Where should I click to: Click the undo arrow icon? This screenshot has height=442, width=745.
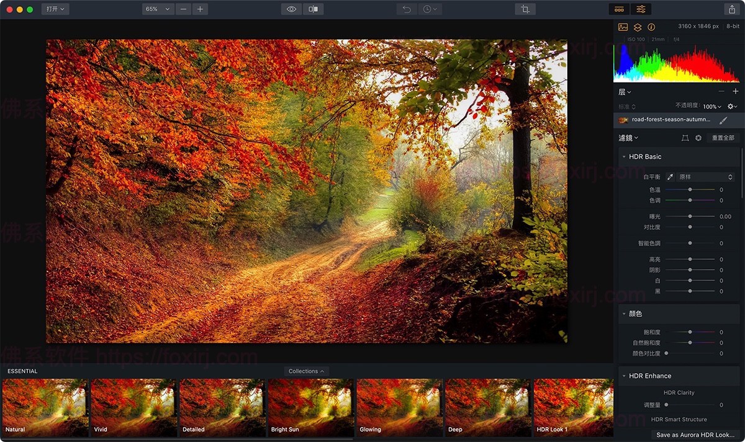[x=407, y=9]
